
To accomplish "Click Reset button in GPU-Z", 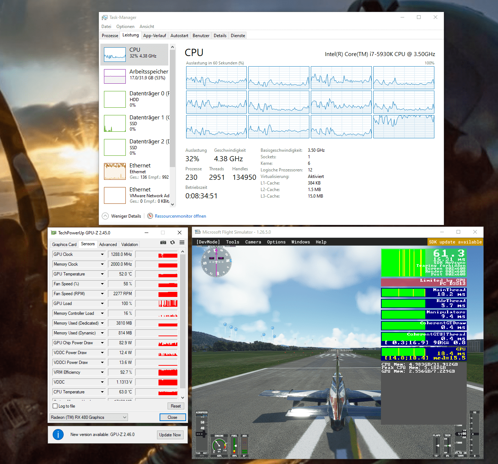I will (176, 406).
